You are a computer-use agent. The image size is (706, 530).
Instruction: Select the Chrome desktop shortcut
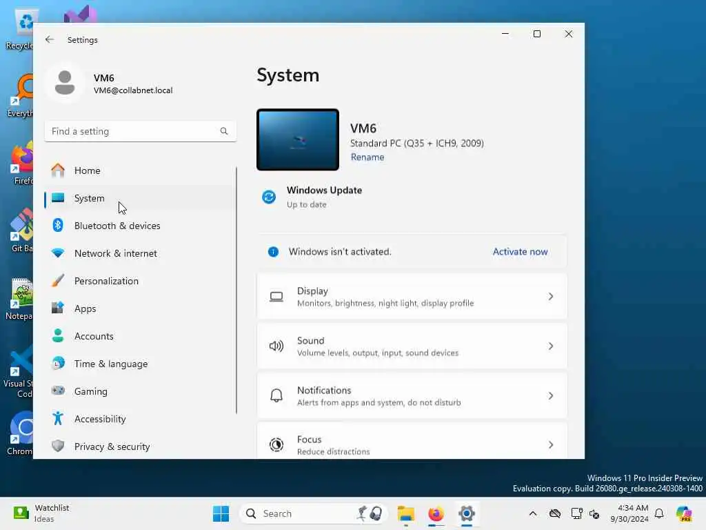(x=20, y=433)
